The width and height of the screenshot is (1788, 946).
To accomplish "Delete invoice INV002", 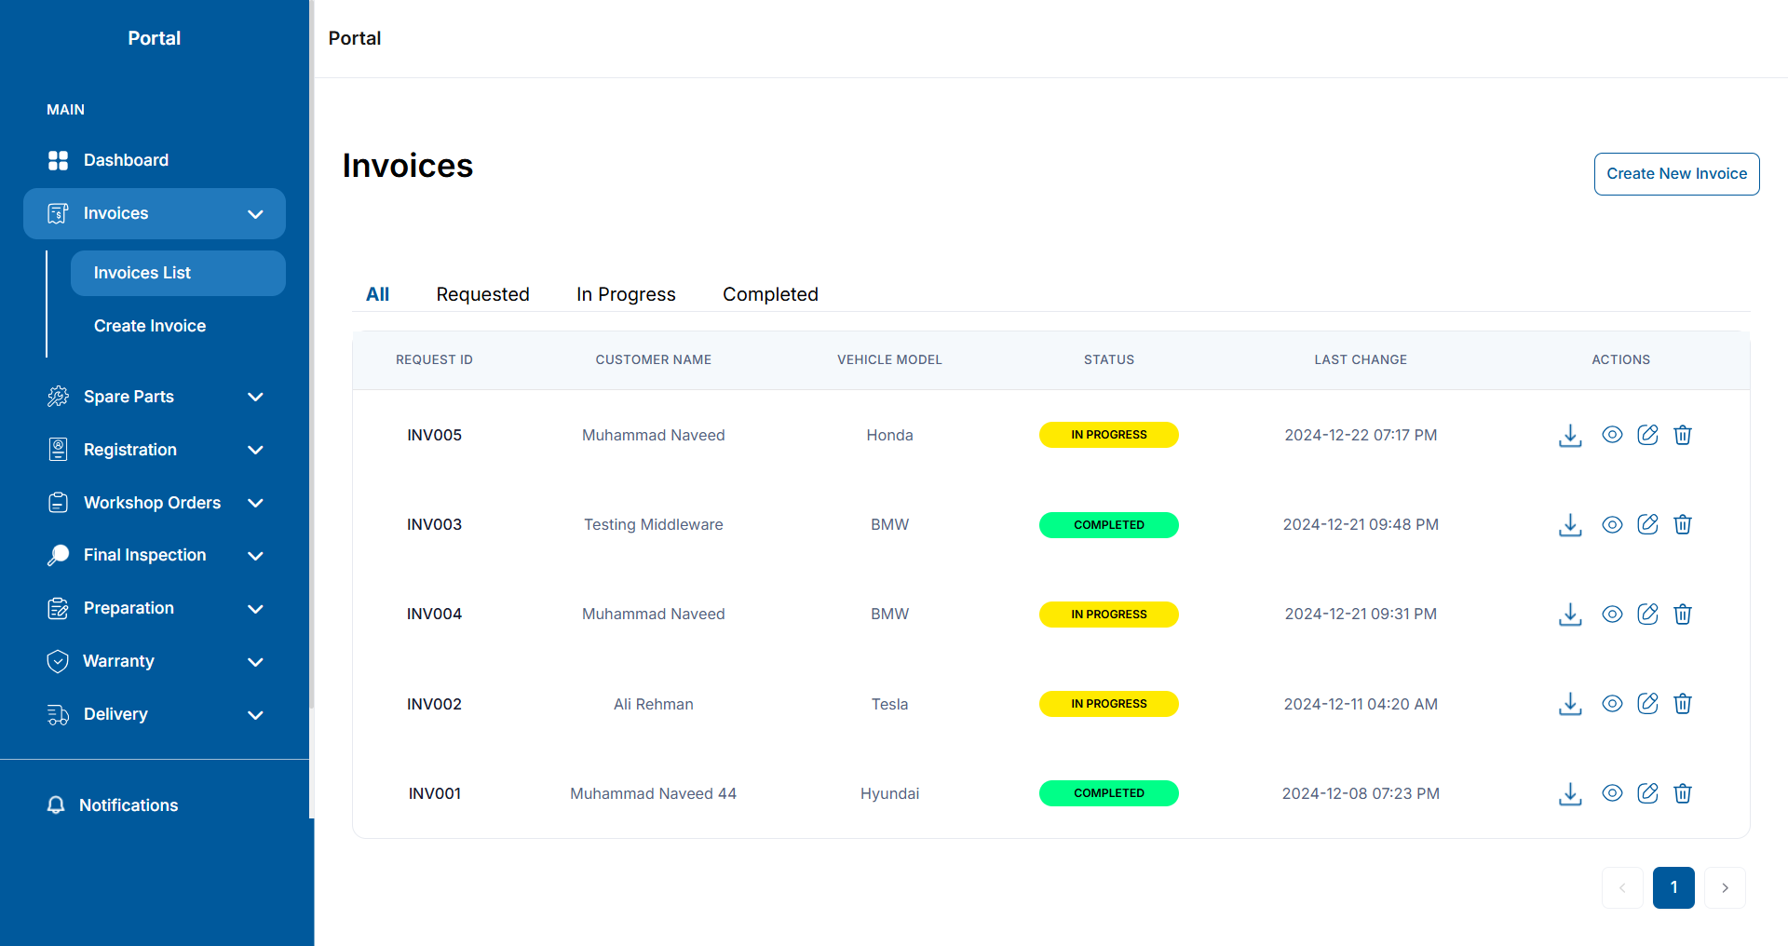I will click(x=1683, y=704).
